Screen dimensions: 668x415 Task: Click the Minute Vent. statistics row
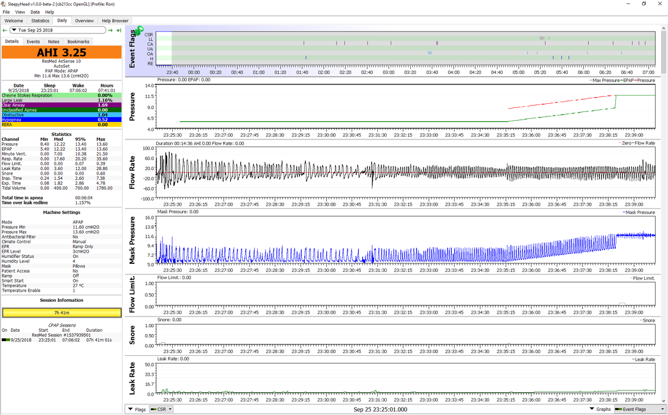pos(62,154)
